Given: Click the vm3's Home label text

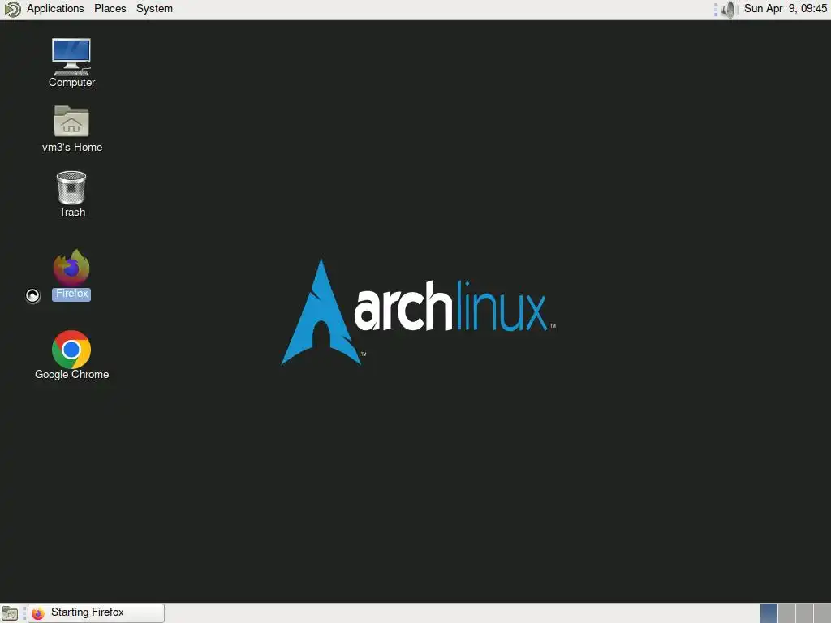Looking at the screenshot, I should [72, 147].
